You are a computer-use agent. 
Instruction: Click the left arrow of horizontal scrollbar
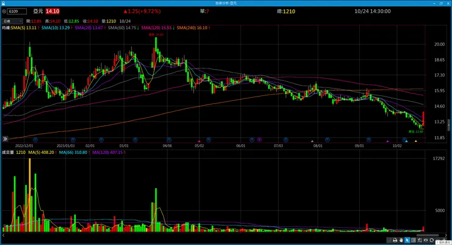(4, 235)
